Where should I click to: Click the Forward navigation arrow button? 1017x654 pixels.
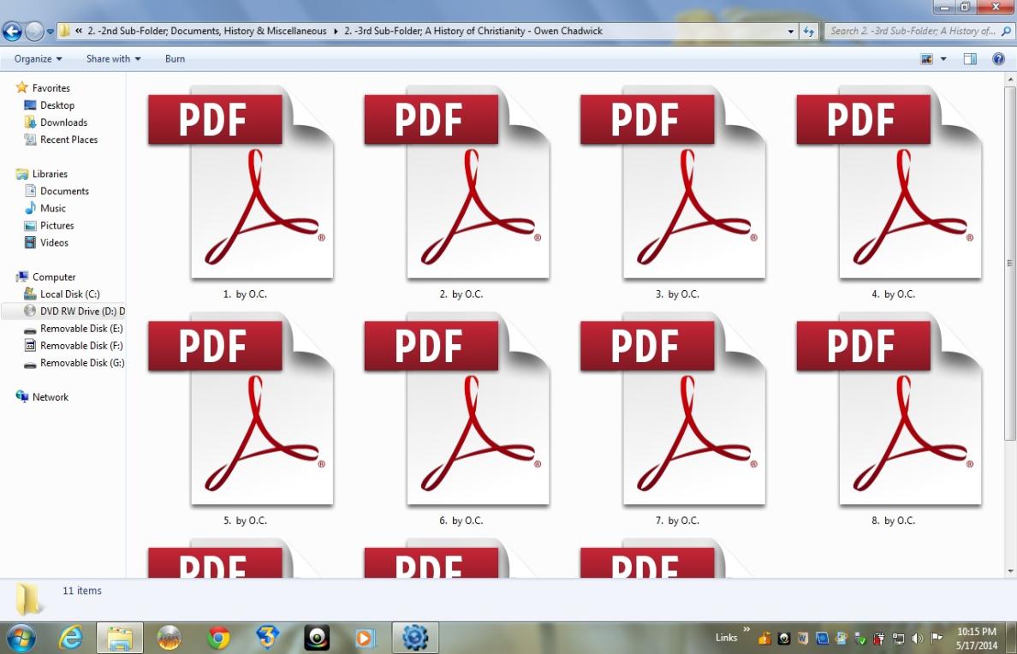33,31
